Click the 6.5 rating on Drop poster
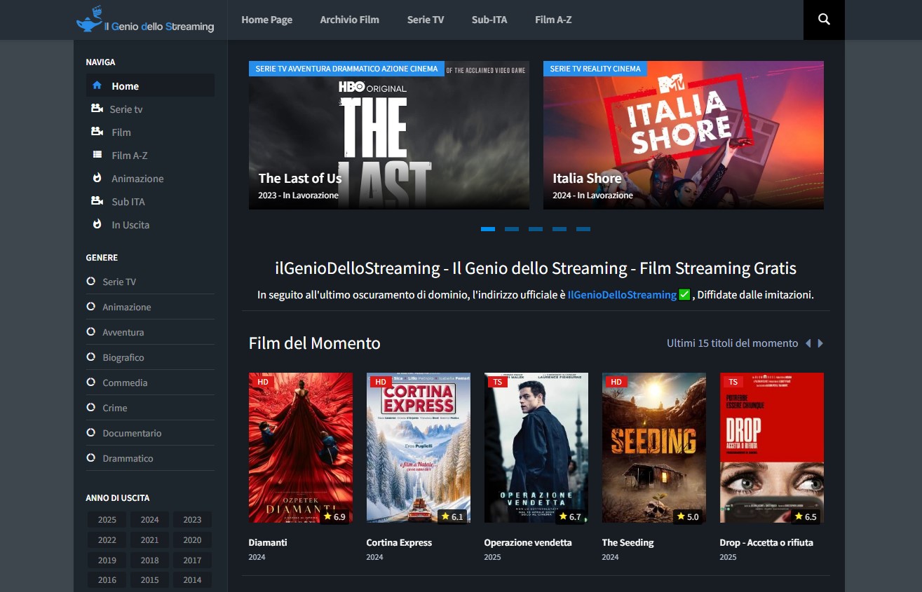This screenshot has height=592, width=922. [x=806, y=516]
